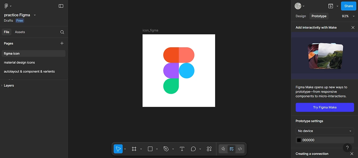Click the user avatar

pos(298,6)
